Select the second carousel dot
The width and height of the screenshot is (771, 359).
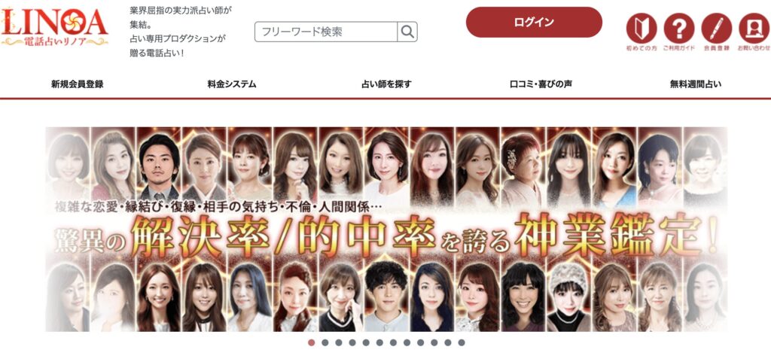(x=325, y=342)
